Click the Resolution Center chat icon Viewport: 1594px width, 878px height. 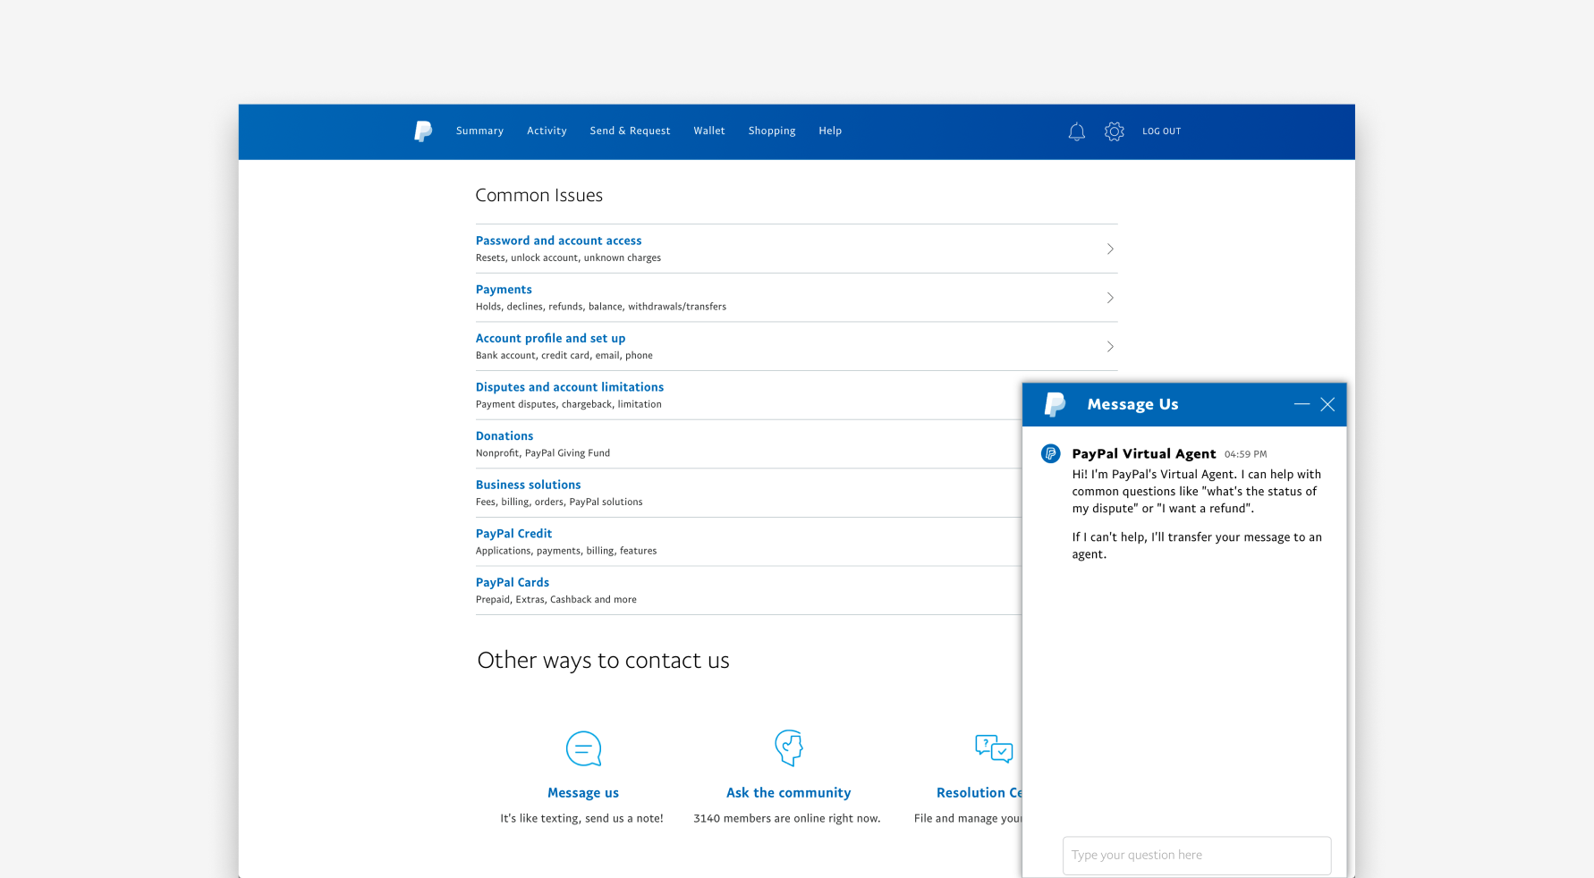pos(994,748)
